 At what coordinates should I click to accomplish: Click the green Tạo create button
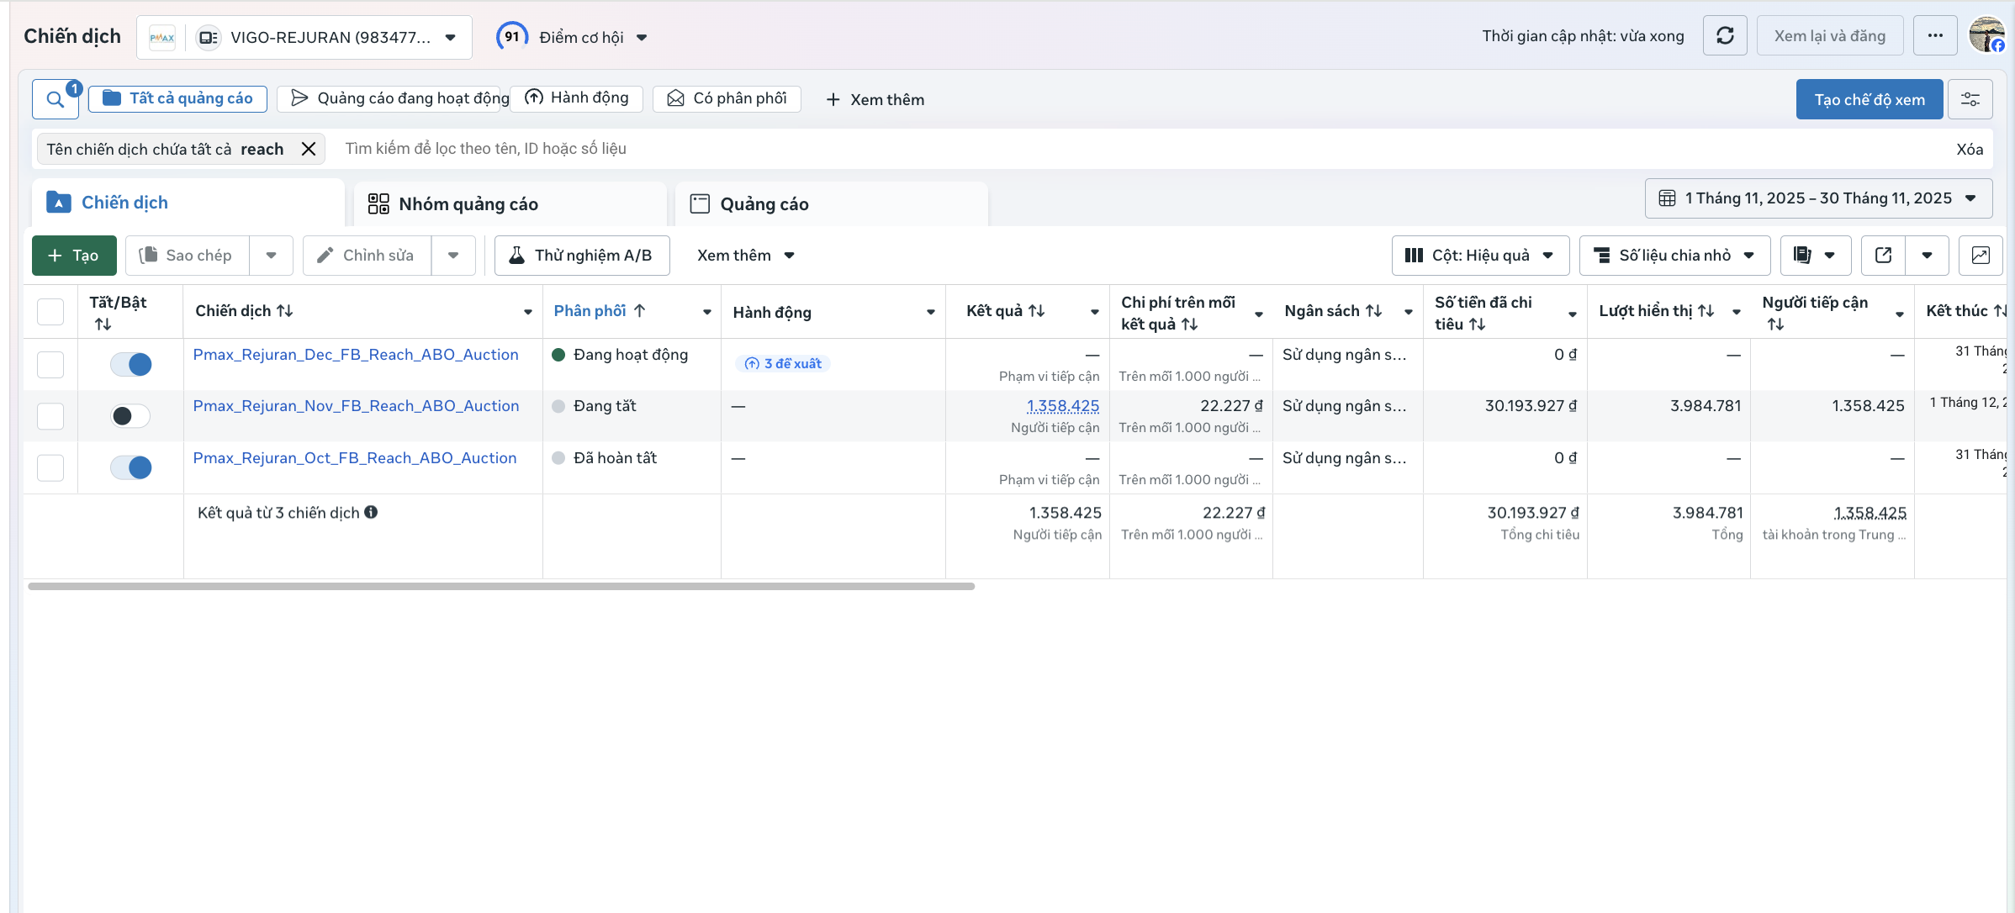pyautogui.click(x=74, y=256)
